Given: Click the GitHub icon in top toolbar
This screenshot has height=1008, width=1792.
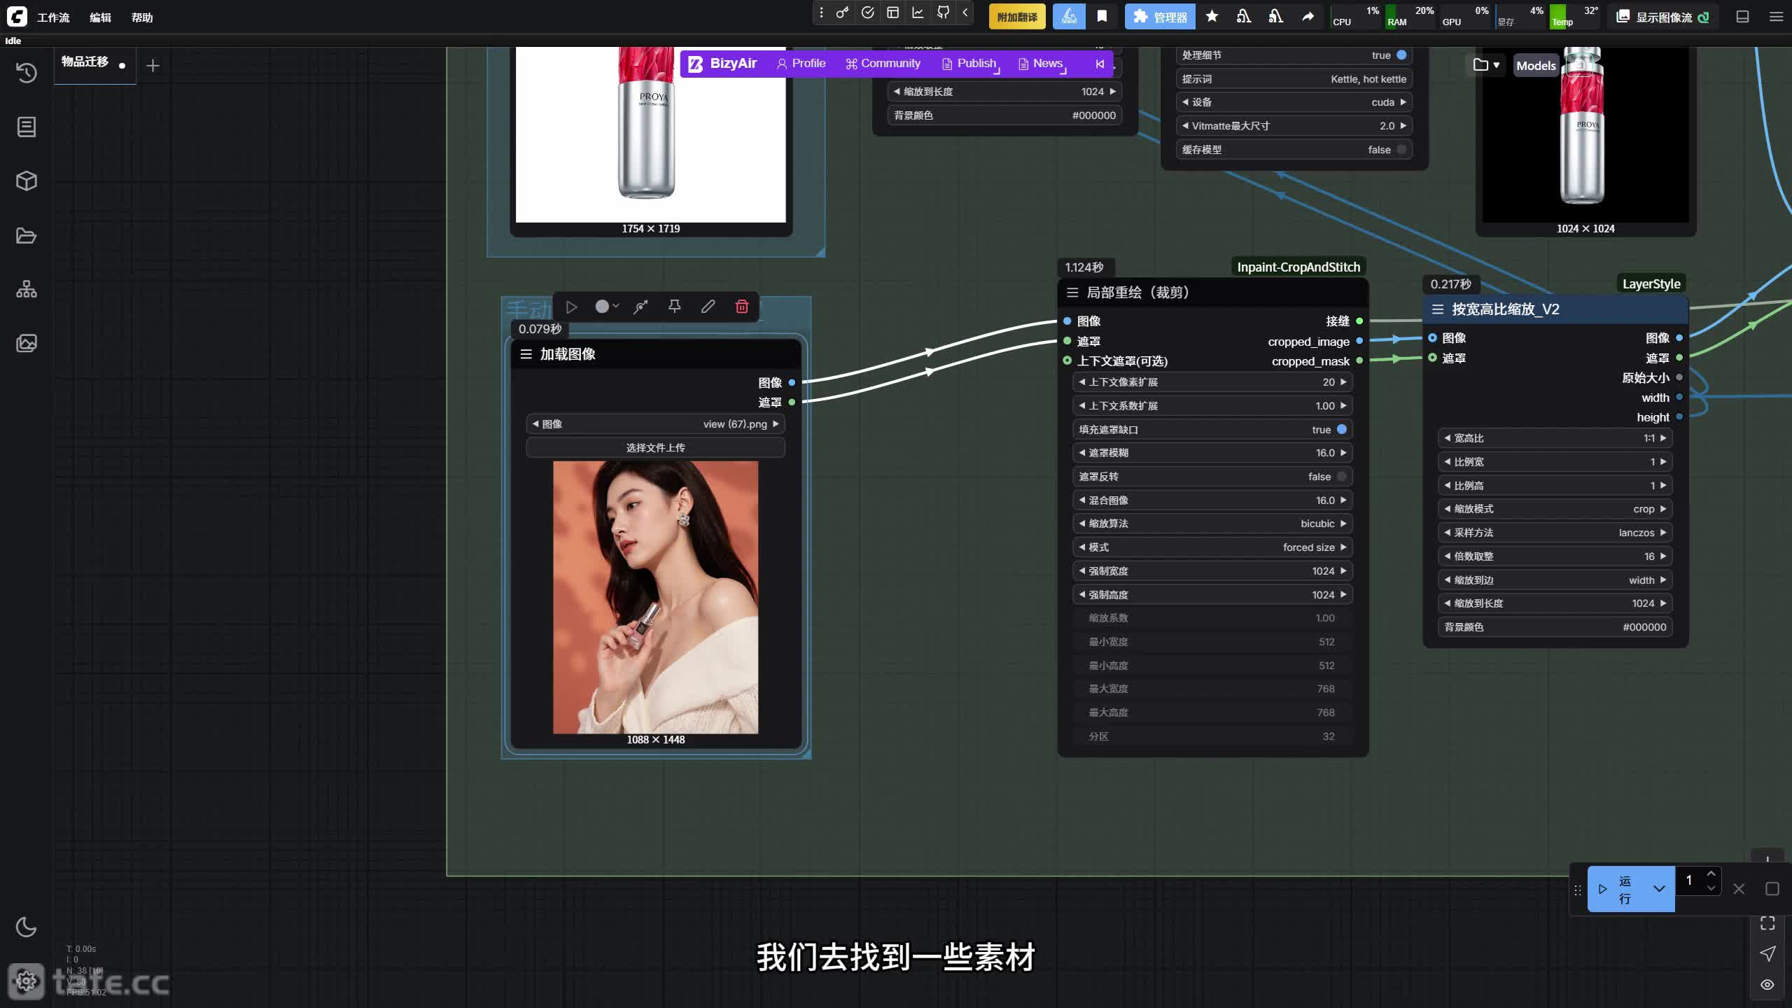Looking at the screenshot, I should 944,13.
